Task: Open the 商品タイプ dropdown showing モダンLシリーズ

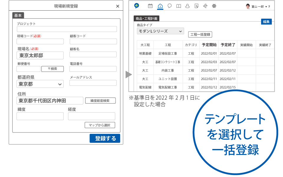Action: coord(160,31)
